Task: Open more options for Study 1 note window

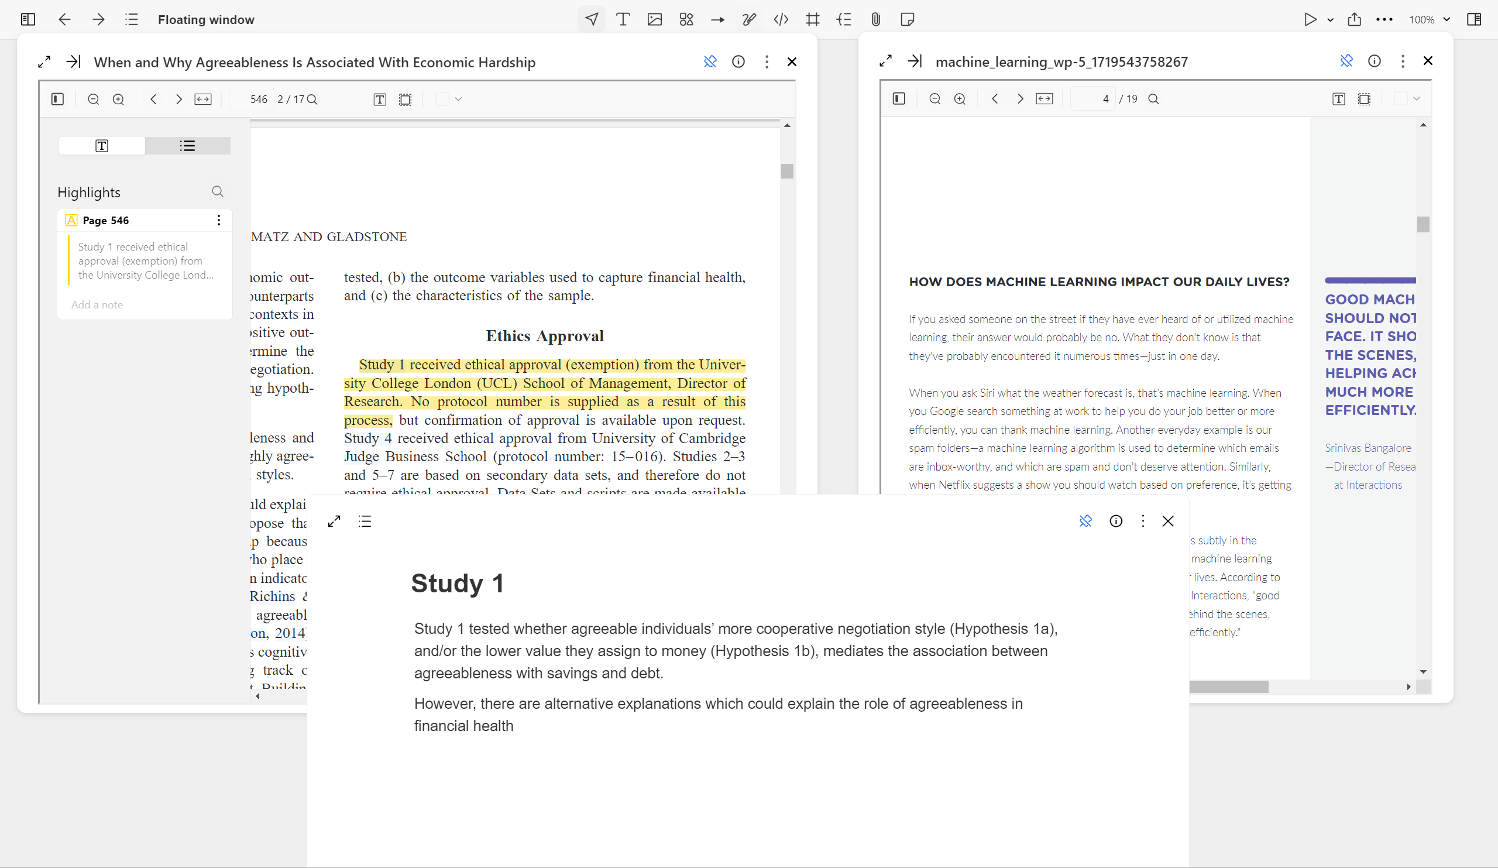Action: (x=1143, y=522)
